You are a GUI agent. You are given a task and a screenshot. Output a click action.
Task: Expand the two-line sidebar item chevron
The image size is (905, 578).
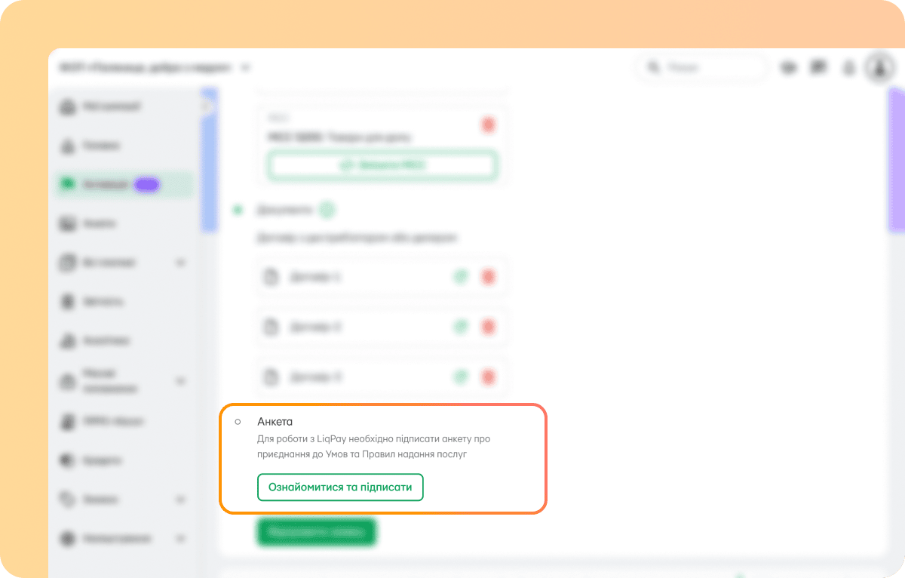point(180,381)
